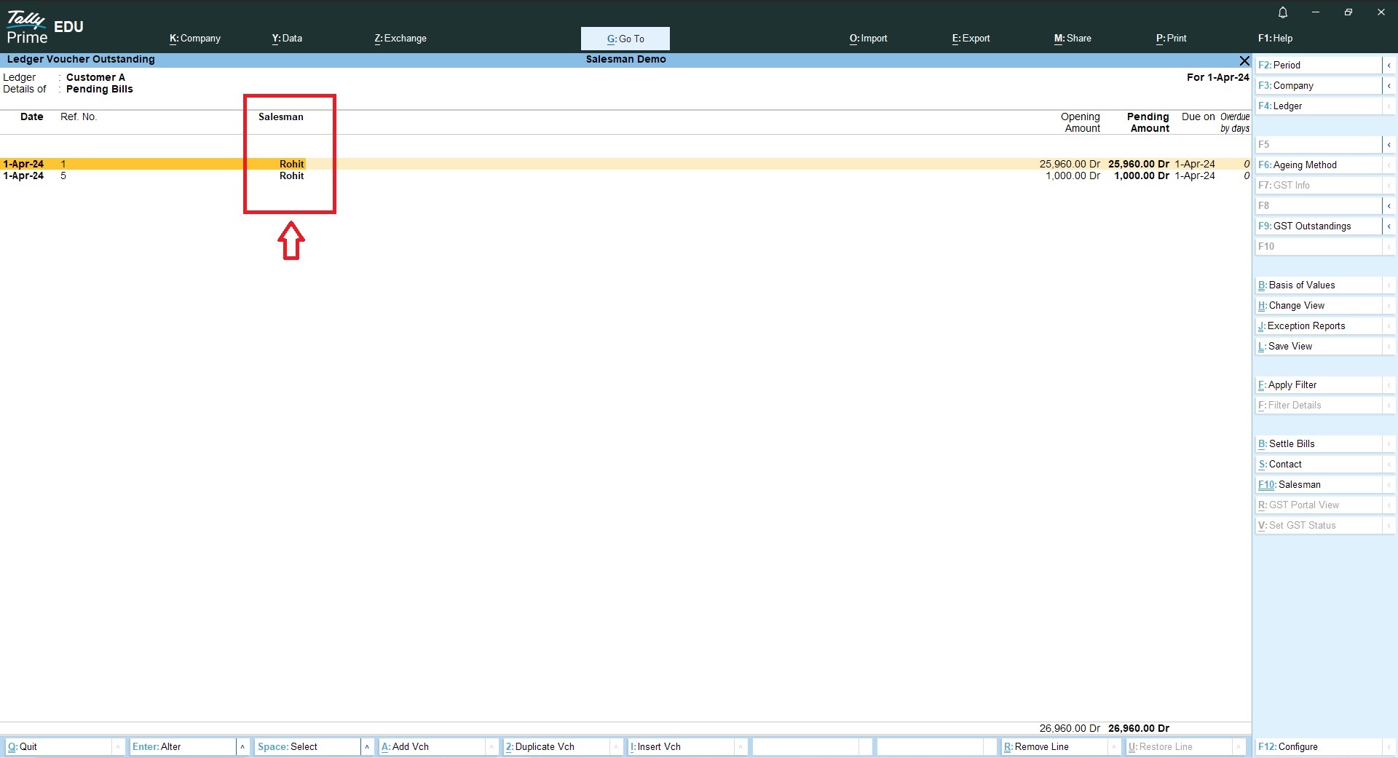Open the G: Go To search

pos(625,39)
